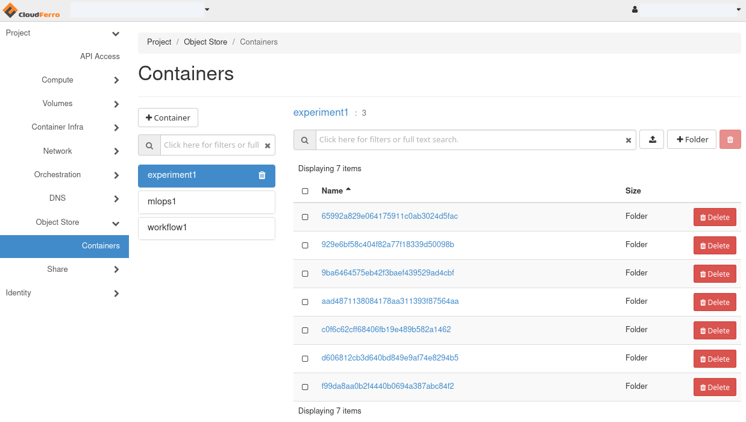
Task: Open folder link aad4871138084178aa311393f87564aa
Action: [390, 301]
